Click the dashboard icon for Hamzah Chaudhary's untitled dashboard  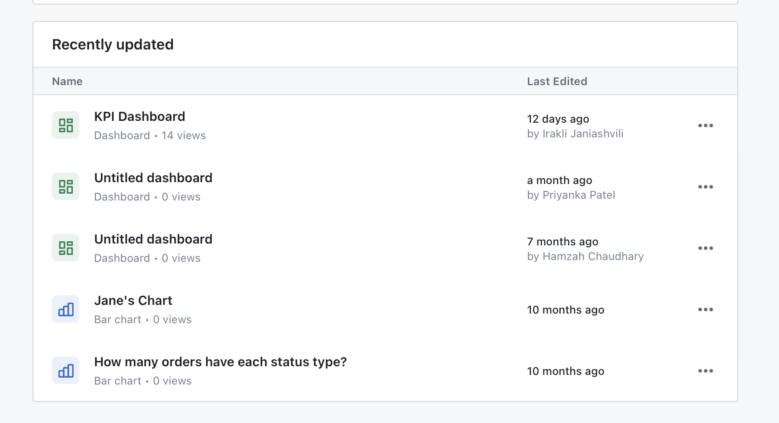click(x=65, y=248)
